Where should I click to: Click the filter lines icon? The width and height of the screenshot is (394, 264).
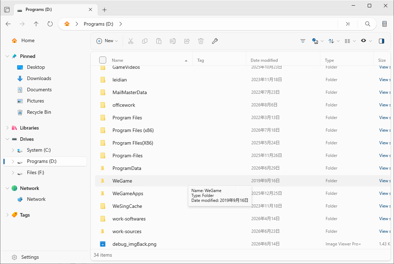click(x=303, y=41)
